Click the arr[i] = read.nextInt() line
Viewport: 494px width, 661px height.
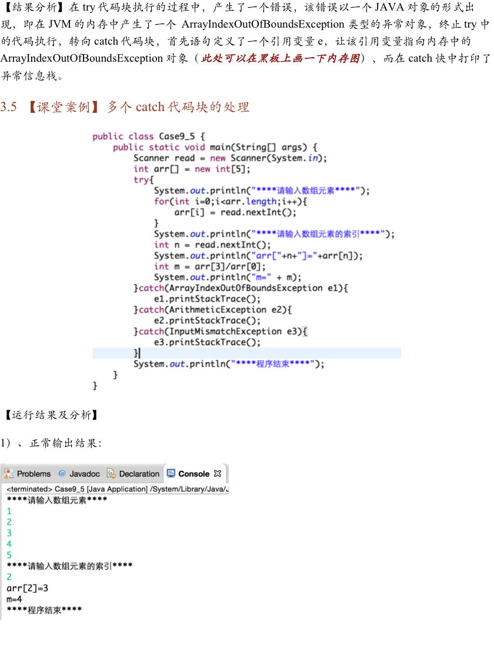pyautogui.click(x=235, y=212)
